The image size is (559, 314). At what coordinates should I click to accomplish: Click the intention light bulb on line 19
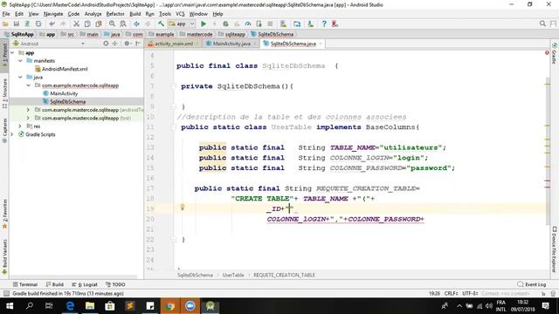coord(183,208)
